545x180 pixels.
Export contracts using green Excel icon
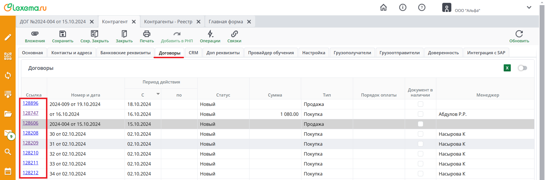pos(507,68)
